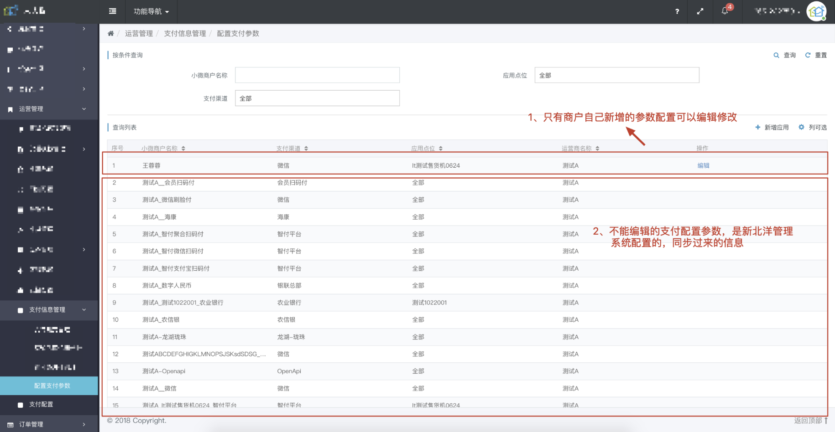
Task: Click the 查询 search button
Action: (785, 55)
